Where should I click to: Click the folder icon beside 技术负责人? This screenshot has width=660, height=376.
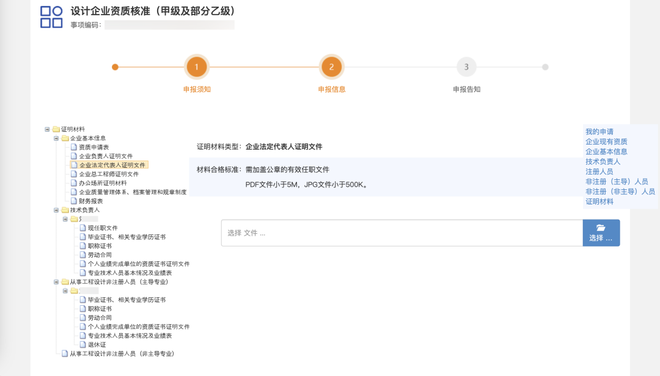[x=65, y=209]
